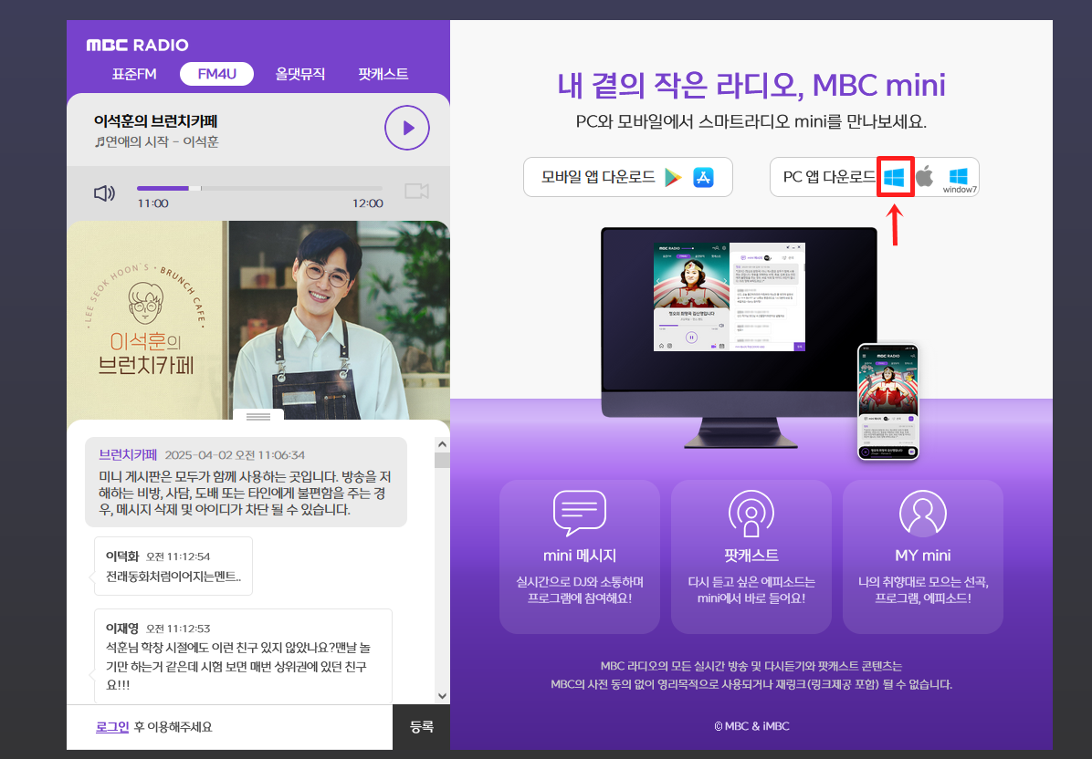Click the 모바일 앱 다운로드 label
The height and width of the screenshot is (759, 1092).
(x=598, y=177)
